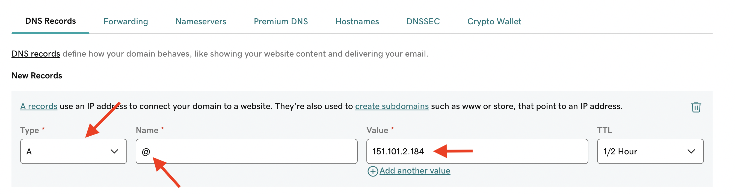Screen dimensions: 735x194
Task: Click the Add another value link
Action: pyautogui.click(x=415, y=171)
